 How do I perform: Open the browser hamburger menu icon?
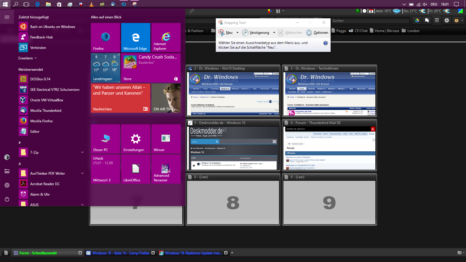coord(437,20)
